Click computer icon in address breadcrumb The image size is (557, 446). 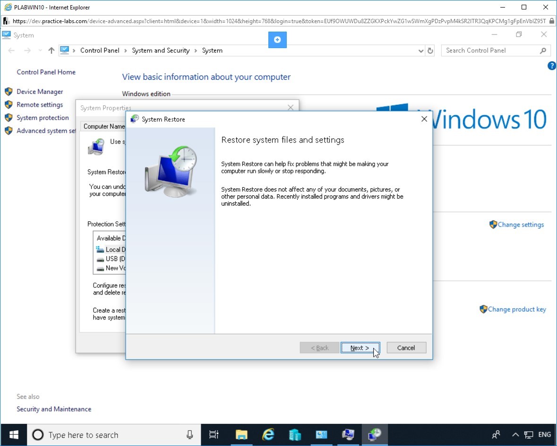coord(64,50)
